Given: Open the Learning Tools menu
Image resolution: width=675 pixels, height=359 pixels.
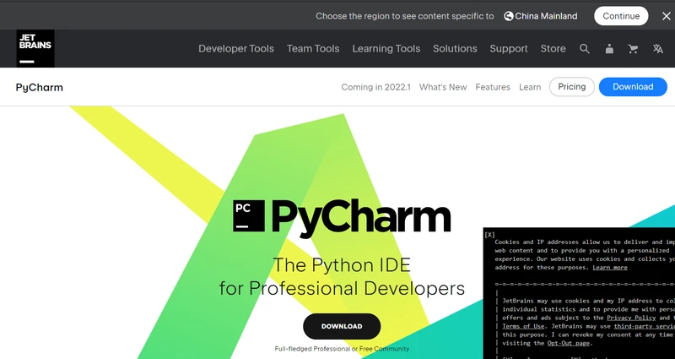Looking at the screenshot, I should click(386, 49).
